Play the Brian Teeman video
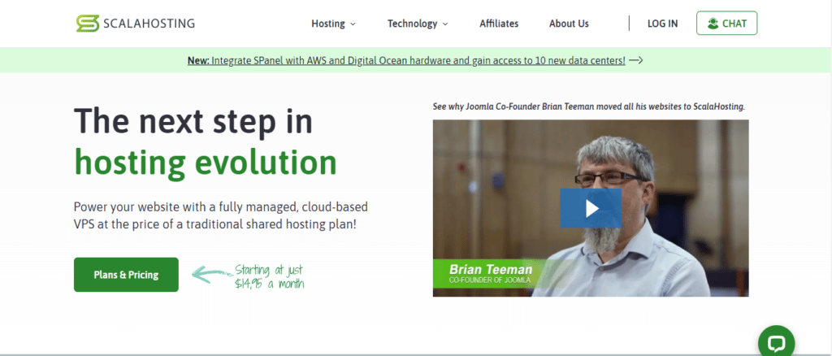The image size is (832, 356). [x=591, y=209]
